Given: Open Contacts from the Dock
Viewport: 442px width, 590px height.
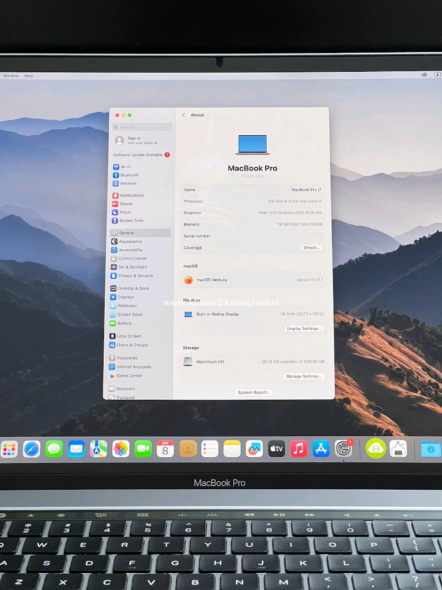Looking at the screenshot, I should coord(188,448).
